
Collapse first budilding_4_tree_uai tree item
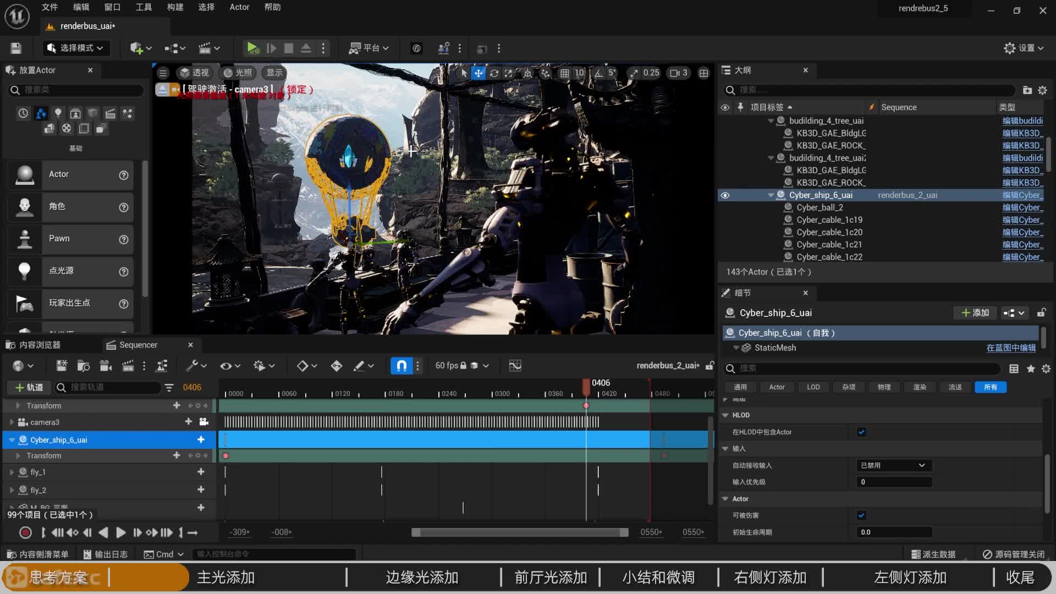[x=771, y=121]
